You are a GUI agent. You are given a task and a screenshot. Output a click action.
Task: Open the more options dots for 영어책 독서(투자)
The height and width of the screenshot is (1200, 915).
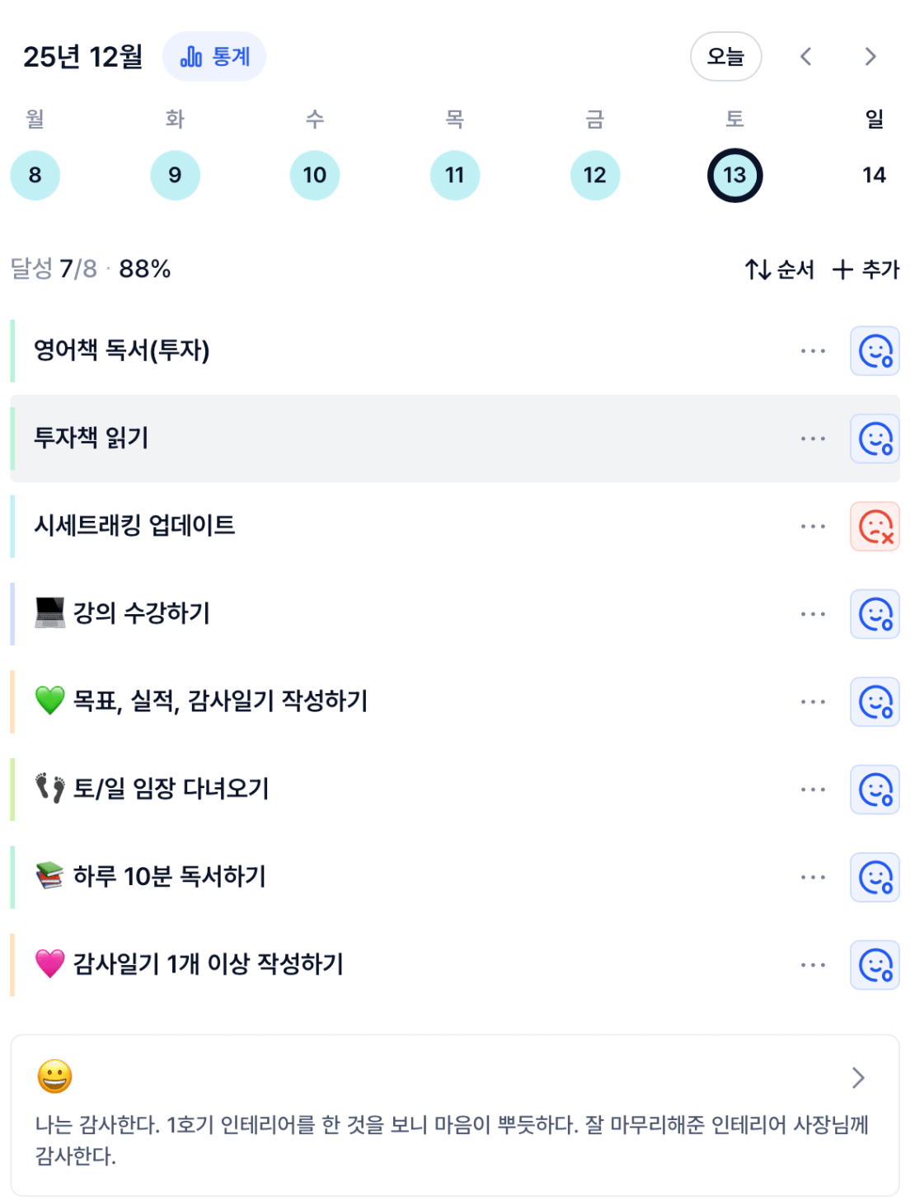(813, 351)
